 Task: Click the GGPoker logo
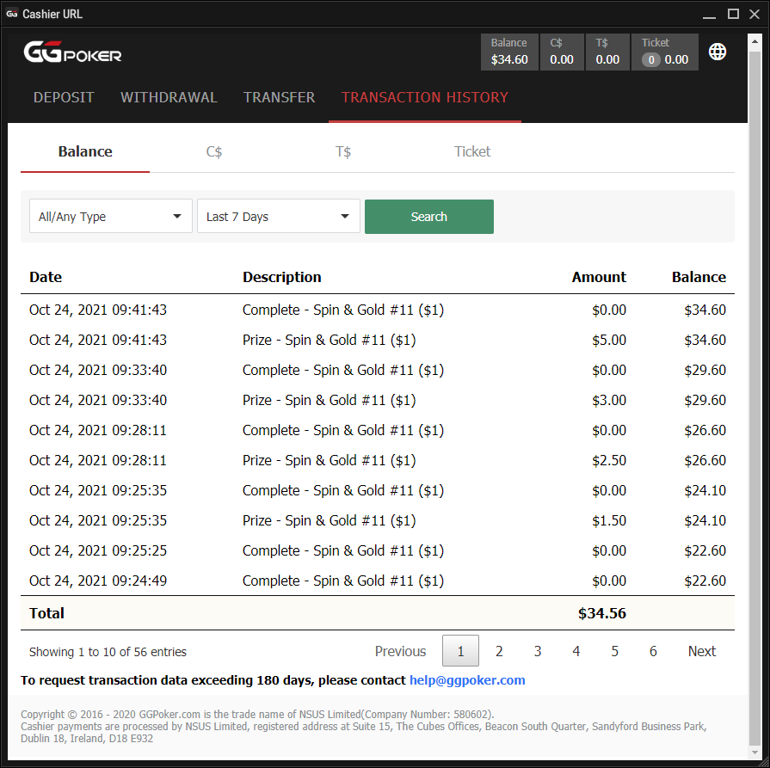pos(72,52)
